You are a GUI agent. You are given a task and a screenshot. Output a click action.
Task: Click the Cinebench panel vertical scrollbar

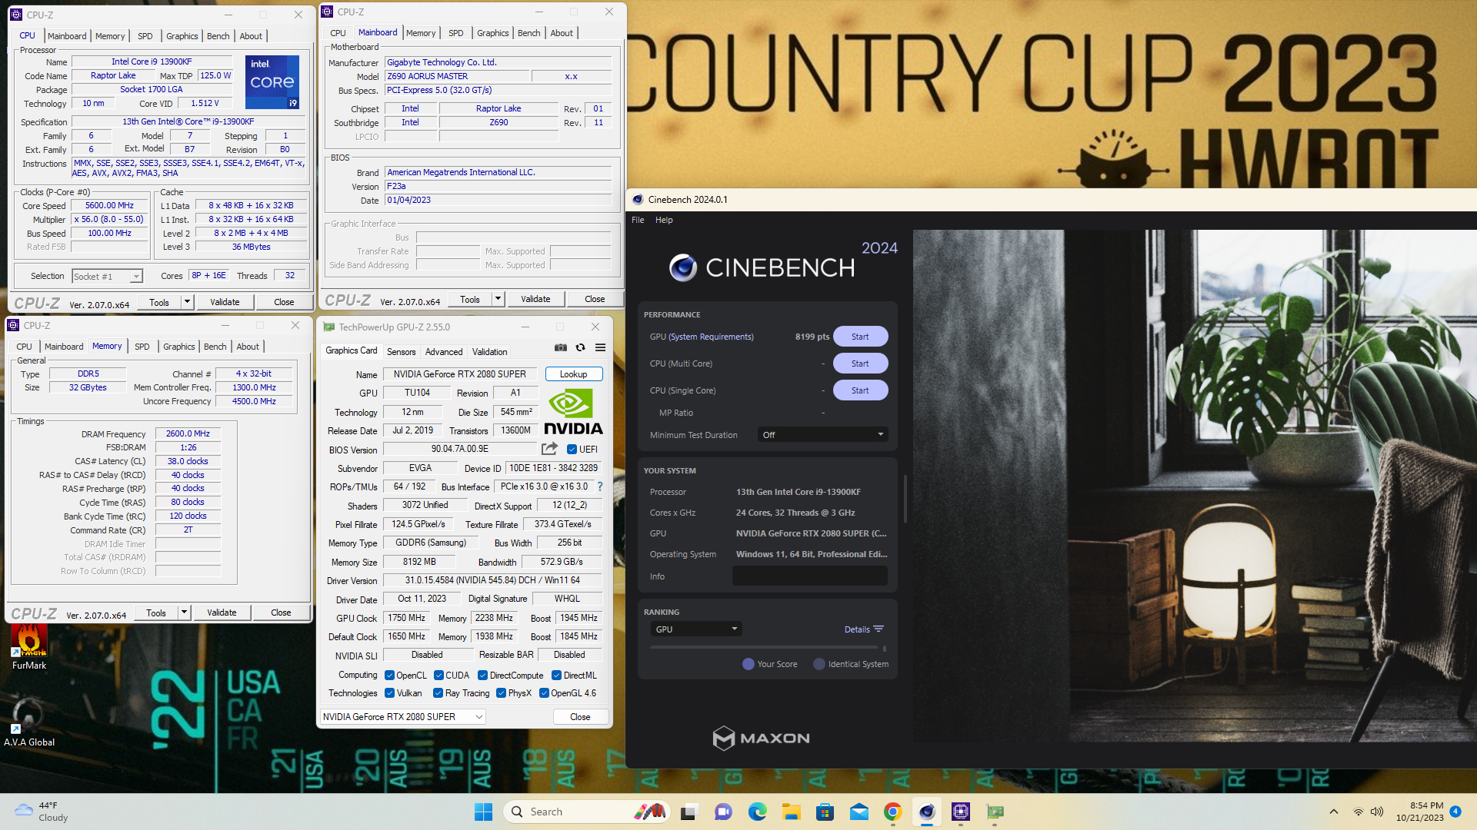[x=905, y=498]
